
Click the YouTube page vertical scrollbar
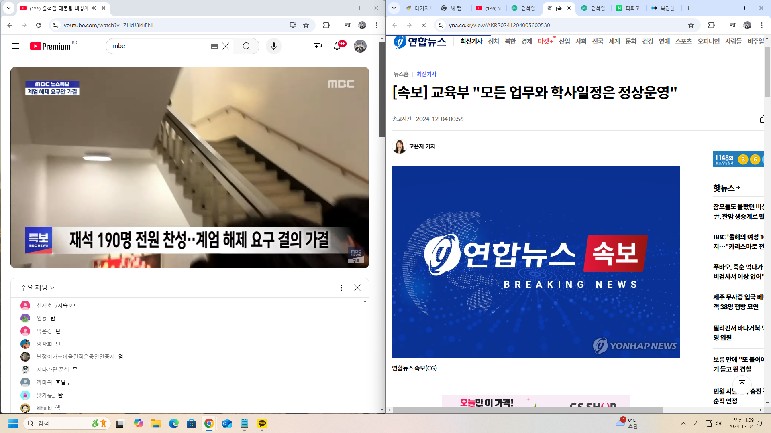tap(382, 89)
